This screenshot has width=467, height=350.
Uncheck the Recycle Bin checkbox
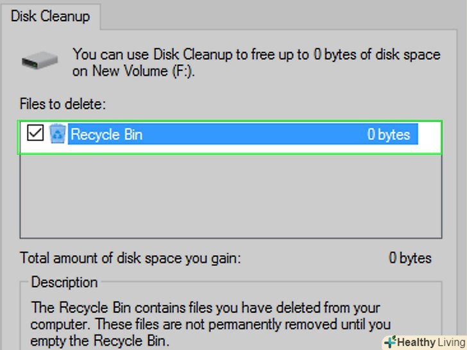(x=35, y=134)
